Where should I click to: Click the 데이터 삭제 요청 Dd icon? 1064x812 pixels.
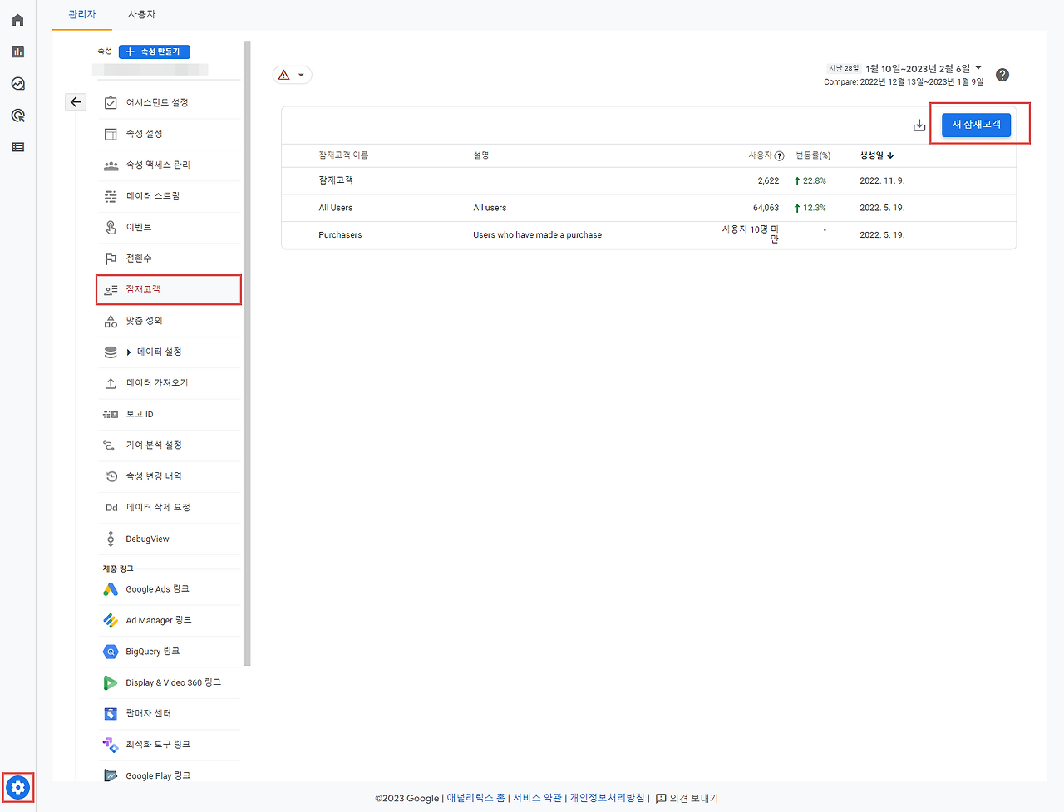tap(111, 508)
